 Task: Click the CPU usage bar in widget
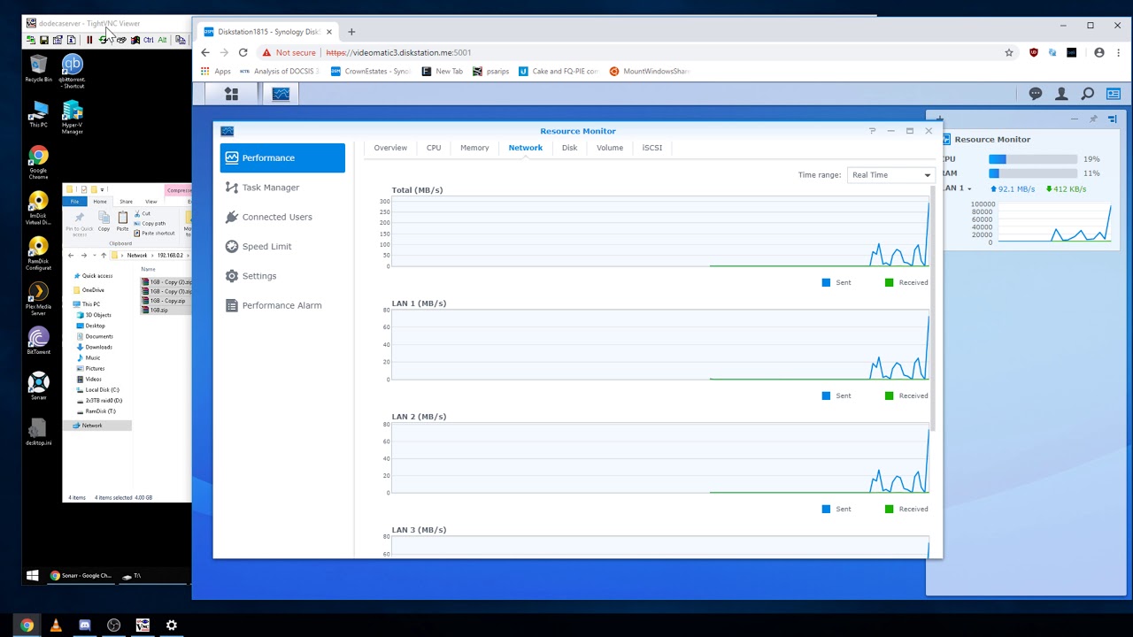click(x=1033, y=159)
